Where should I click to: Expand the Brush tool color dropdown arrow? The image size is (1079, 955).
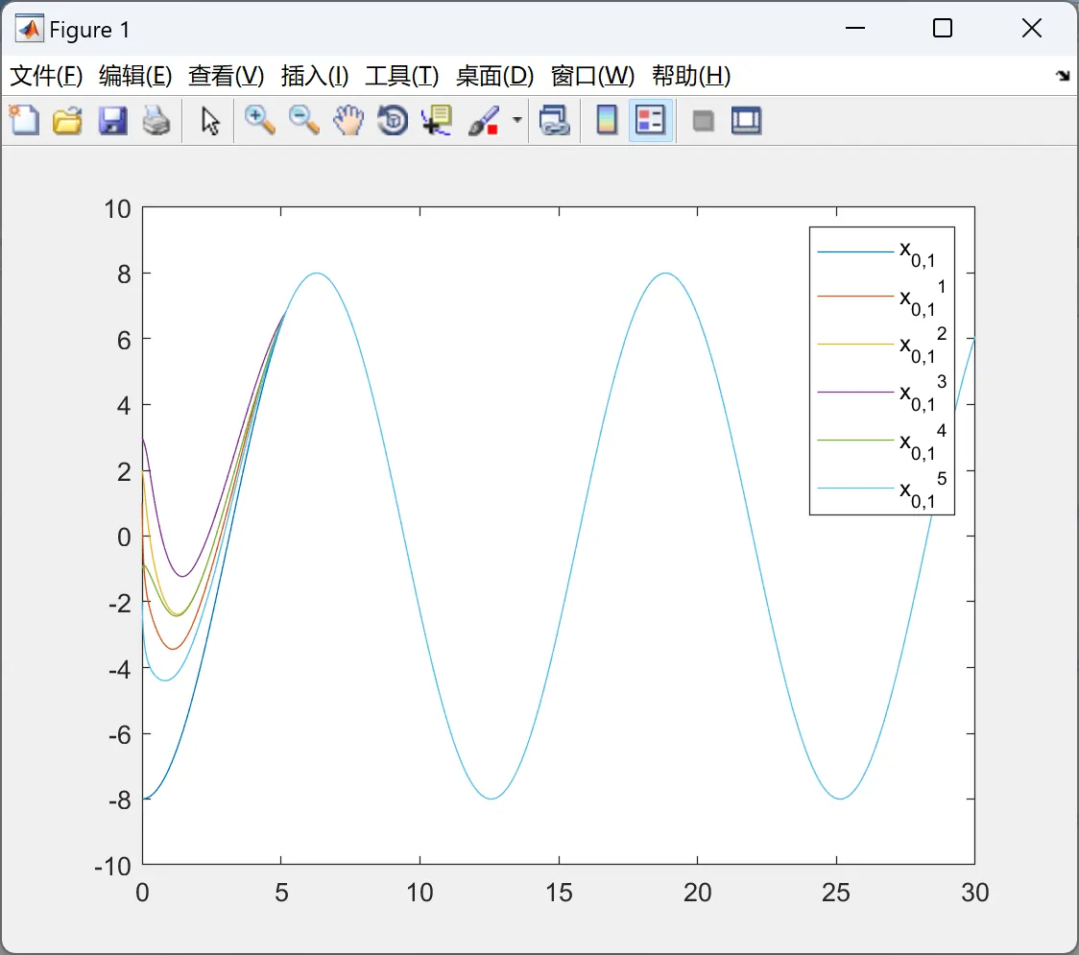pos(517,121)
